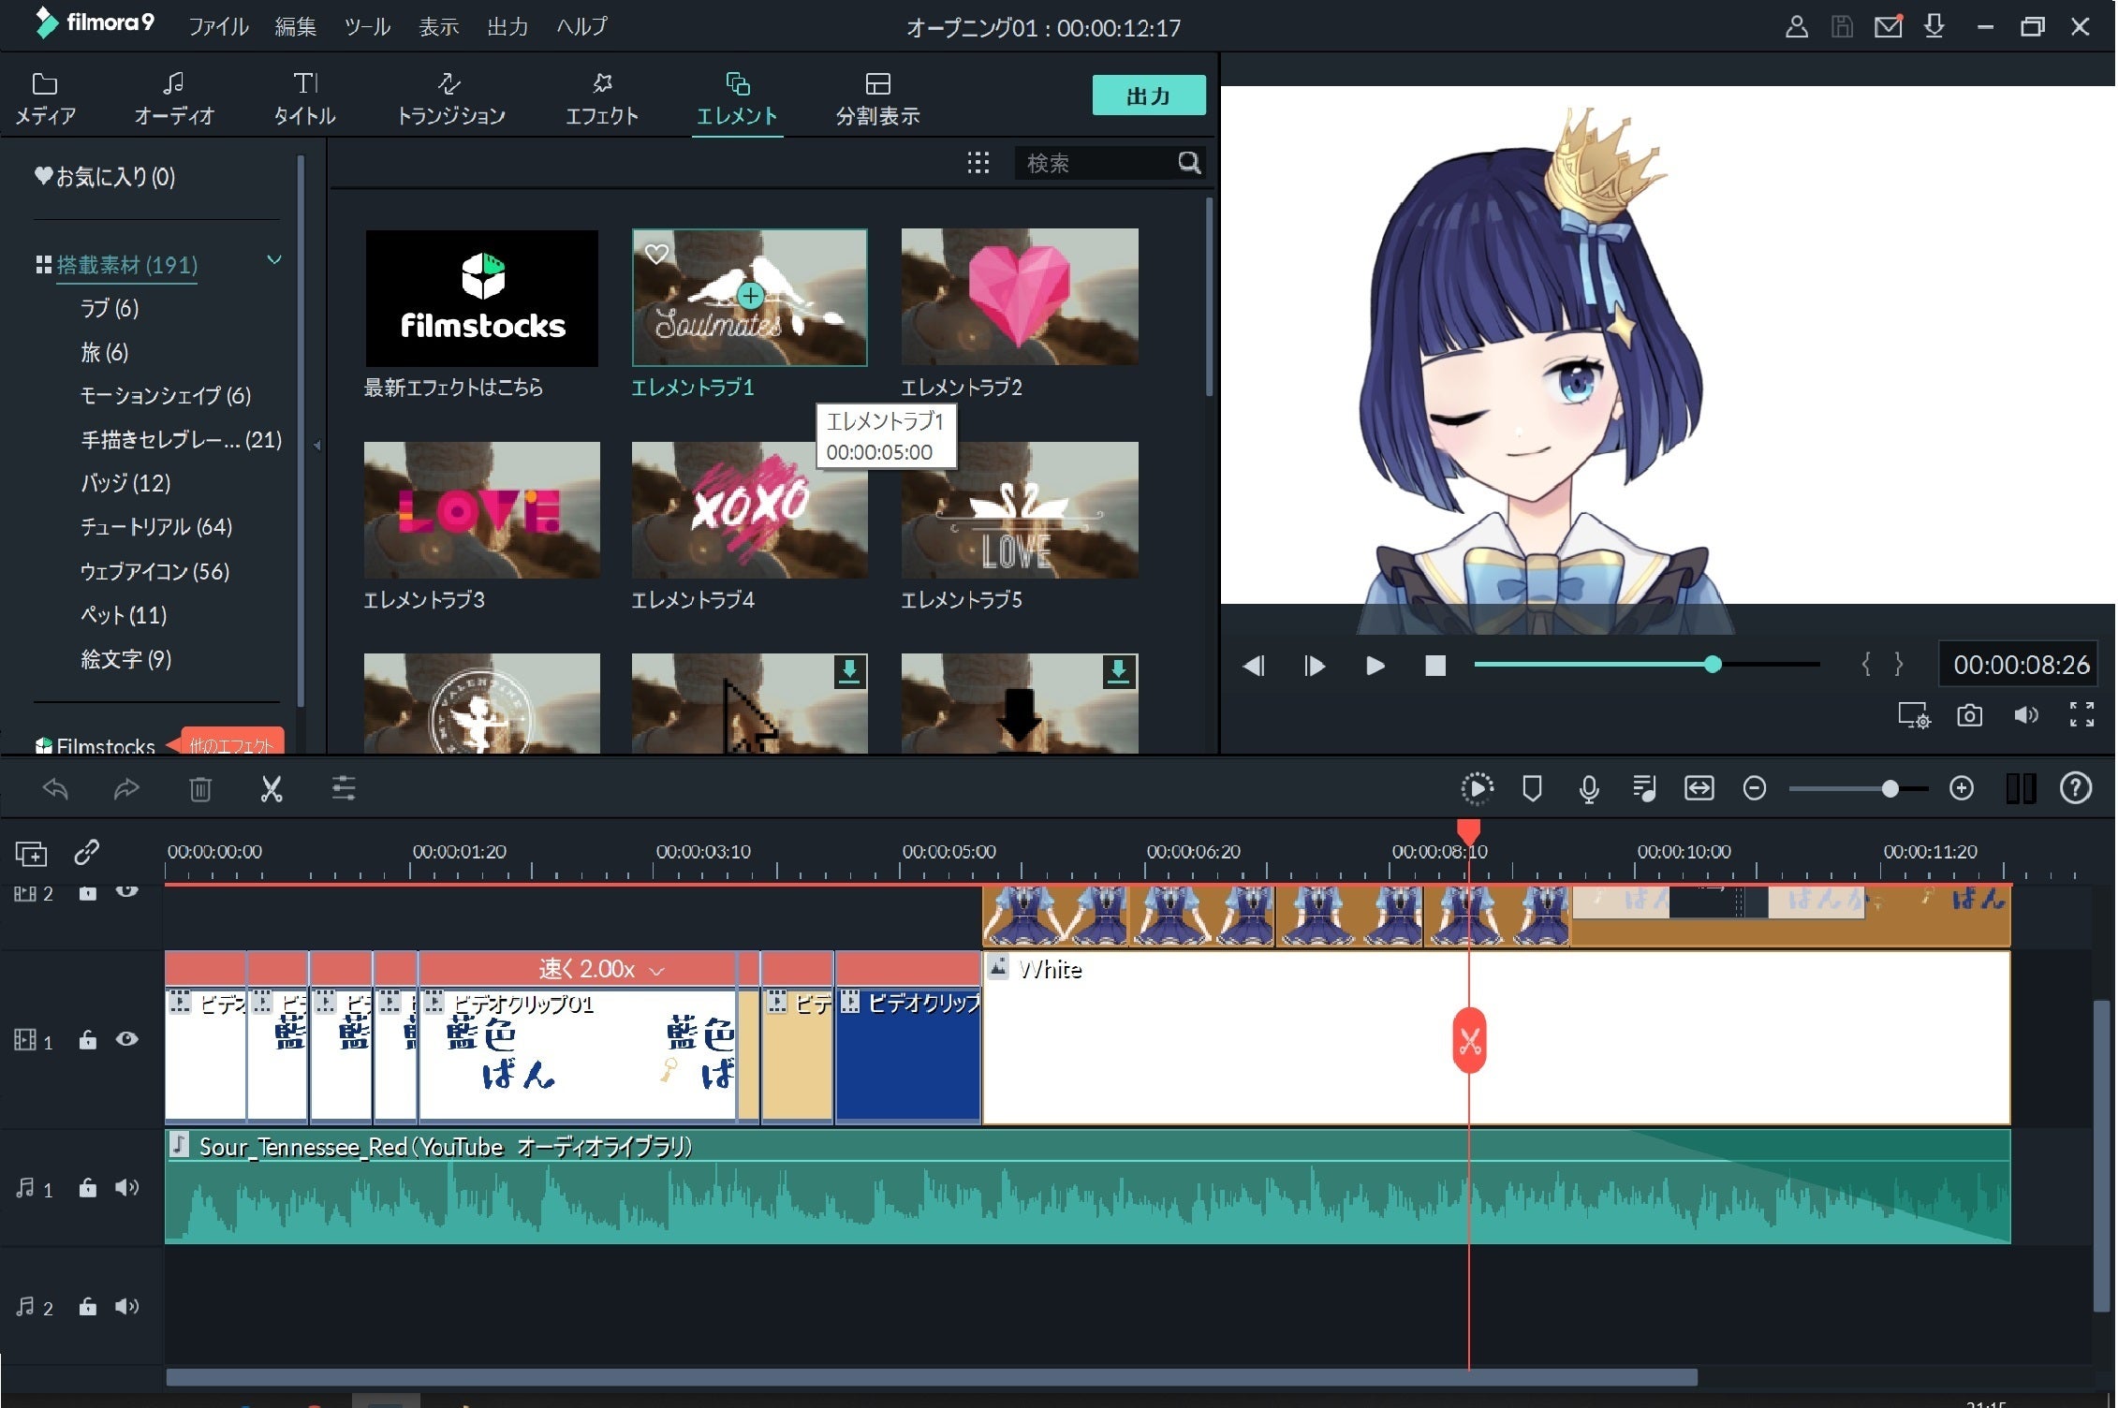Click the 出力 export button
Image resolution: width=2118 pixels, height=1408 pixels.
1148,95
